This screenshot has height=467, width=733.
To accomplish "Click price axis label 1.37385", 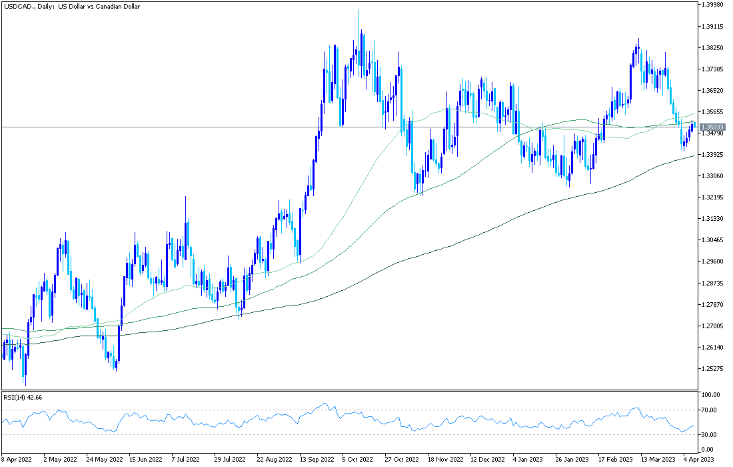I will tap(713, 69).
